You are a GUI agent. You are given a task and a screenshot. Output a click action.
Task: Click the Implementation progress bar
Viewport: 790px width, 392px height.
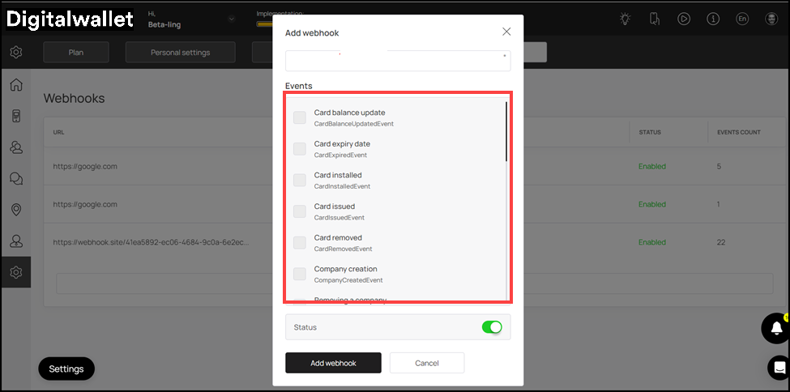click(265, 23)
